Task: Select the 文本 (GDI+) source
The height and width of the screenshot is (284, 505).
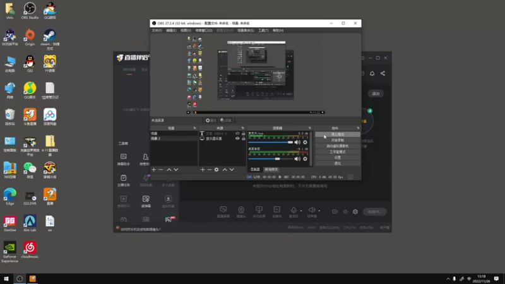Action: pyautogui.click(x=217, y=133)
